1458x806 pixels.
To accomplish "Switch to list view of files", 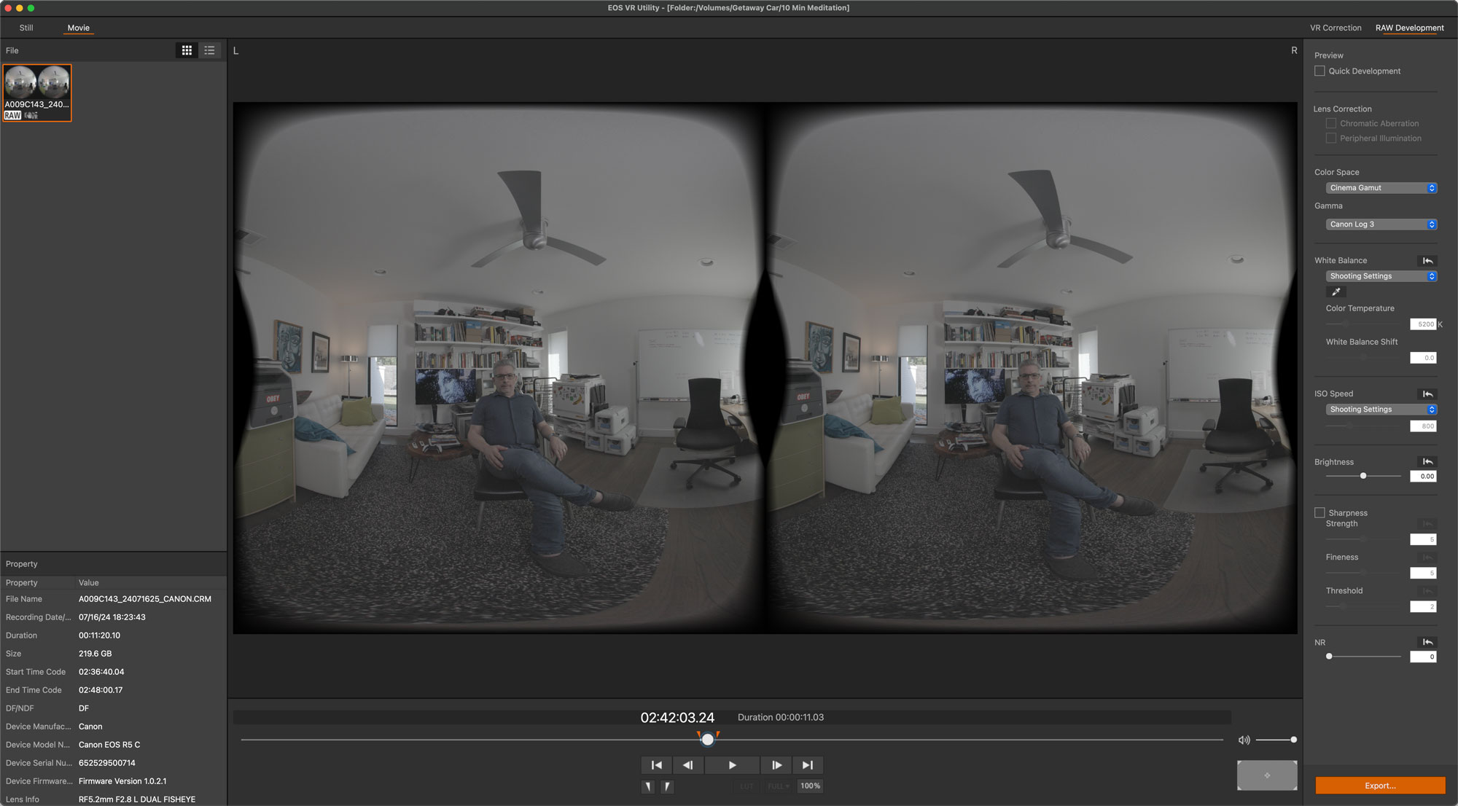I will (x=210, y=50).
